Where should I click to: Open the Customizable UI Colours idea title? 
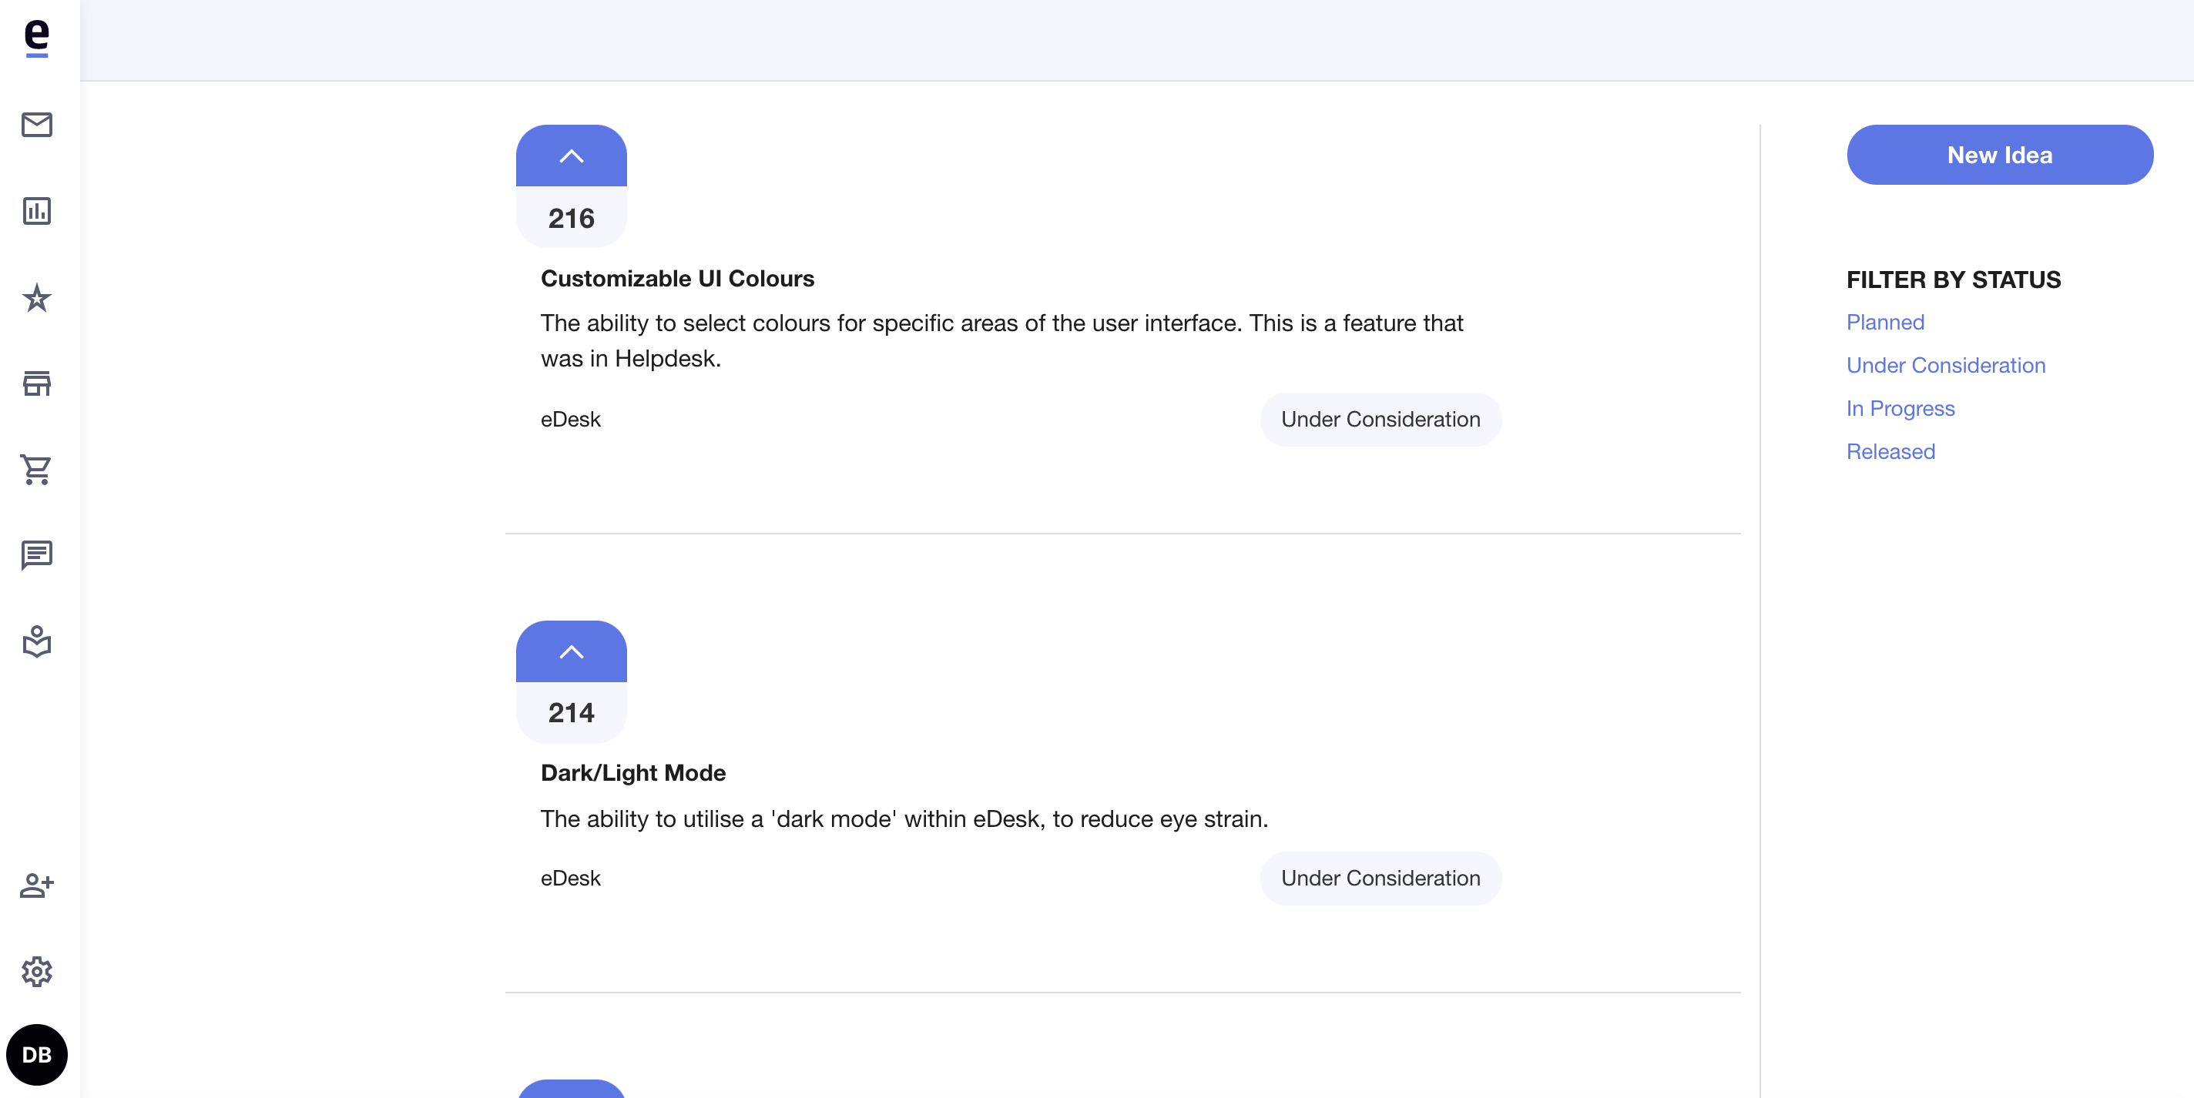click(677, 280)
